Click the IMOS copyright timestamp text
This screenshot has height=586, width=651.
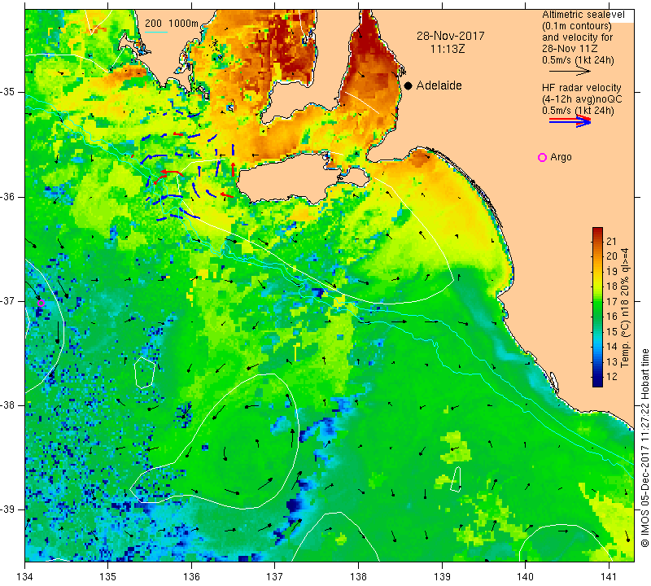point(644,448)
